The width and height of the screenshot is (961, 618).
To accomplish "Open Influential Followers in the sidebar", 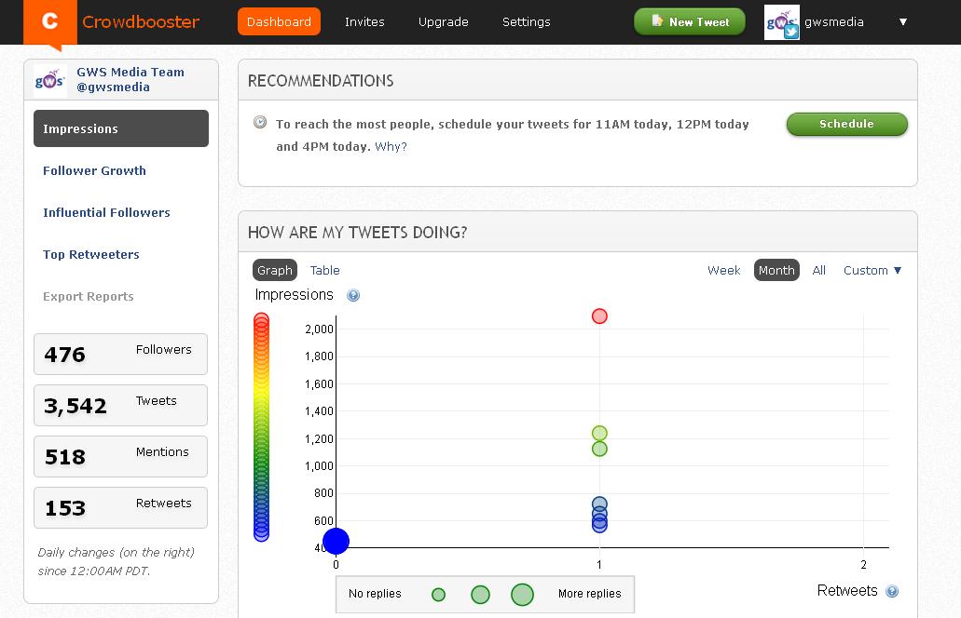I will 106,213.
